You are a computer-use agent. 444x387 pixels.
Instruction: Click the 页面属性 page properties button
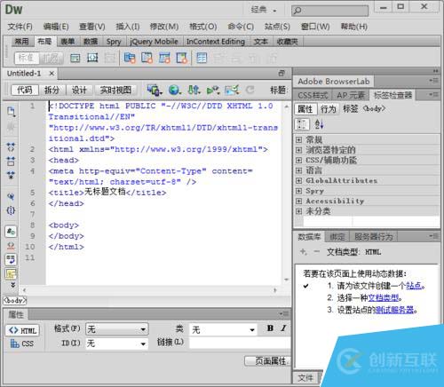point(268,361)
